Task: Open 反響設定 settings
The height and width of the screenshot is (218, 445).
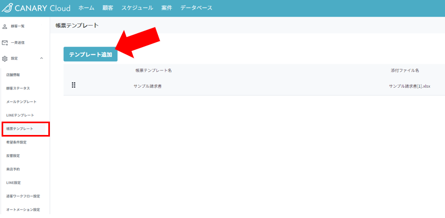Action: click(13, 156)
